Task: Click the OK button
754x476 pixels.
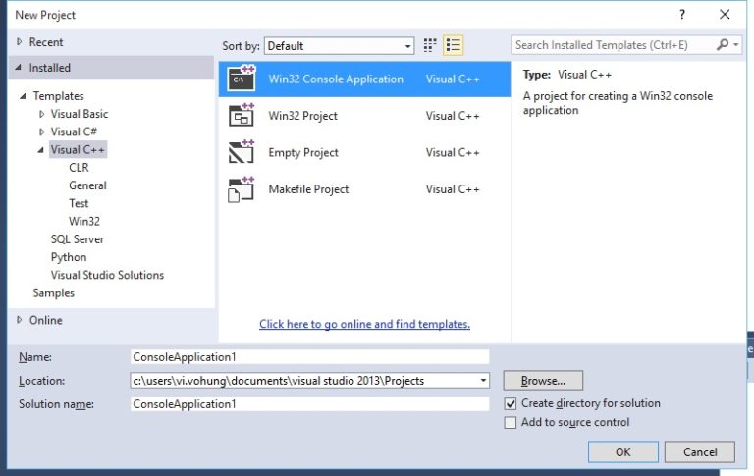Action: pyautogui.click(x=622, y=452)
